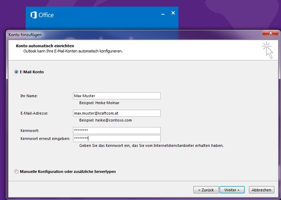This screenshot has width=281, height=200.
Task: Click the heike@contoso.com example hint
Action: pyautogui.click(x=105, y=120)
